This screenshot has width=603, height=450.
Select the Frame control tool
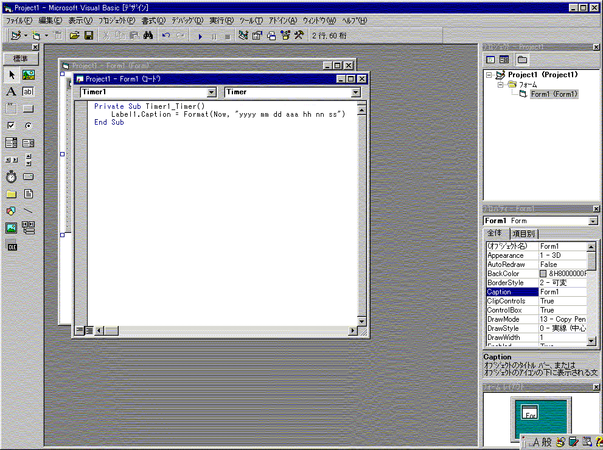12,108
